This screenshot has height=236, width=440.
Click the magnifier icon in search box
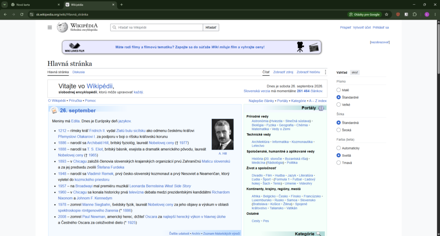(114, 27)
